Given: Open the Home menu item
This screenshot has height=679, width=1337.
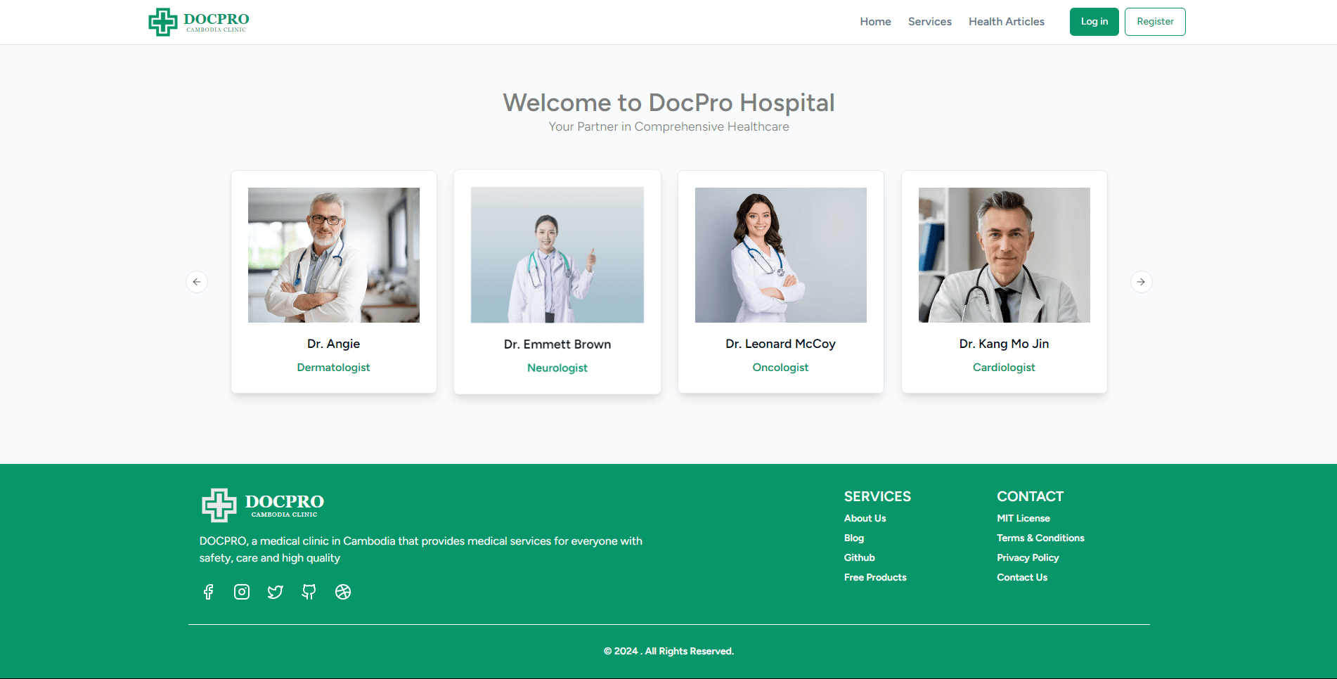Looking at the screenshot, I should point(875,22).
